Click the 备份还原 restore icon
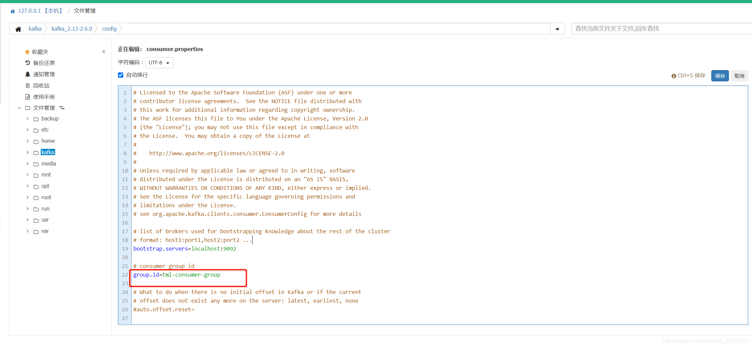Viewport: 752px width, 347px height. 28,63
